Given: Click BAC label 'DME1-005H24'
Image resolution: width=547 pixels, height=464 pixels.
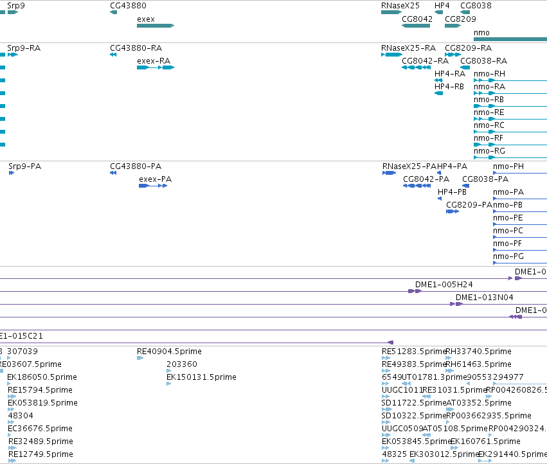Looking at the screenshot, I should (444, 285).
